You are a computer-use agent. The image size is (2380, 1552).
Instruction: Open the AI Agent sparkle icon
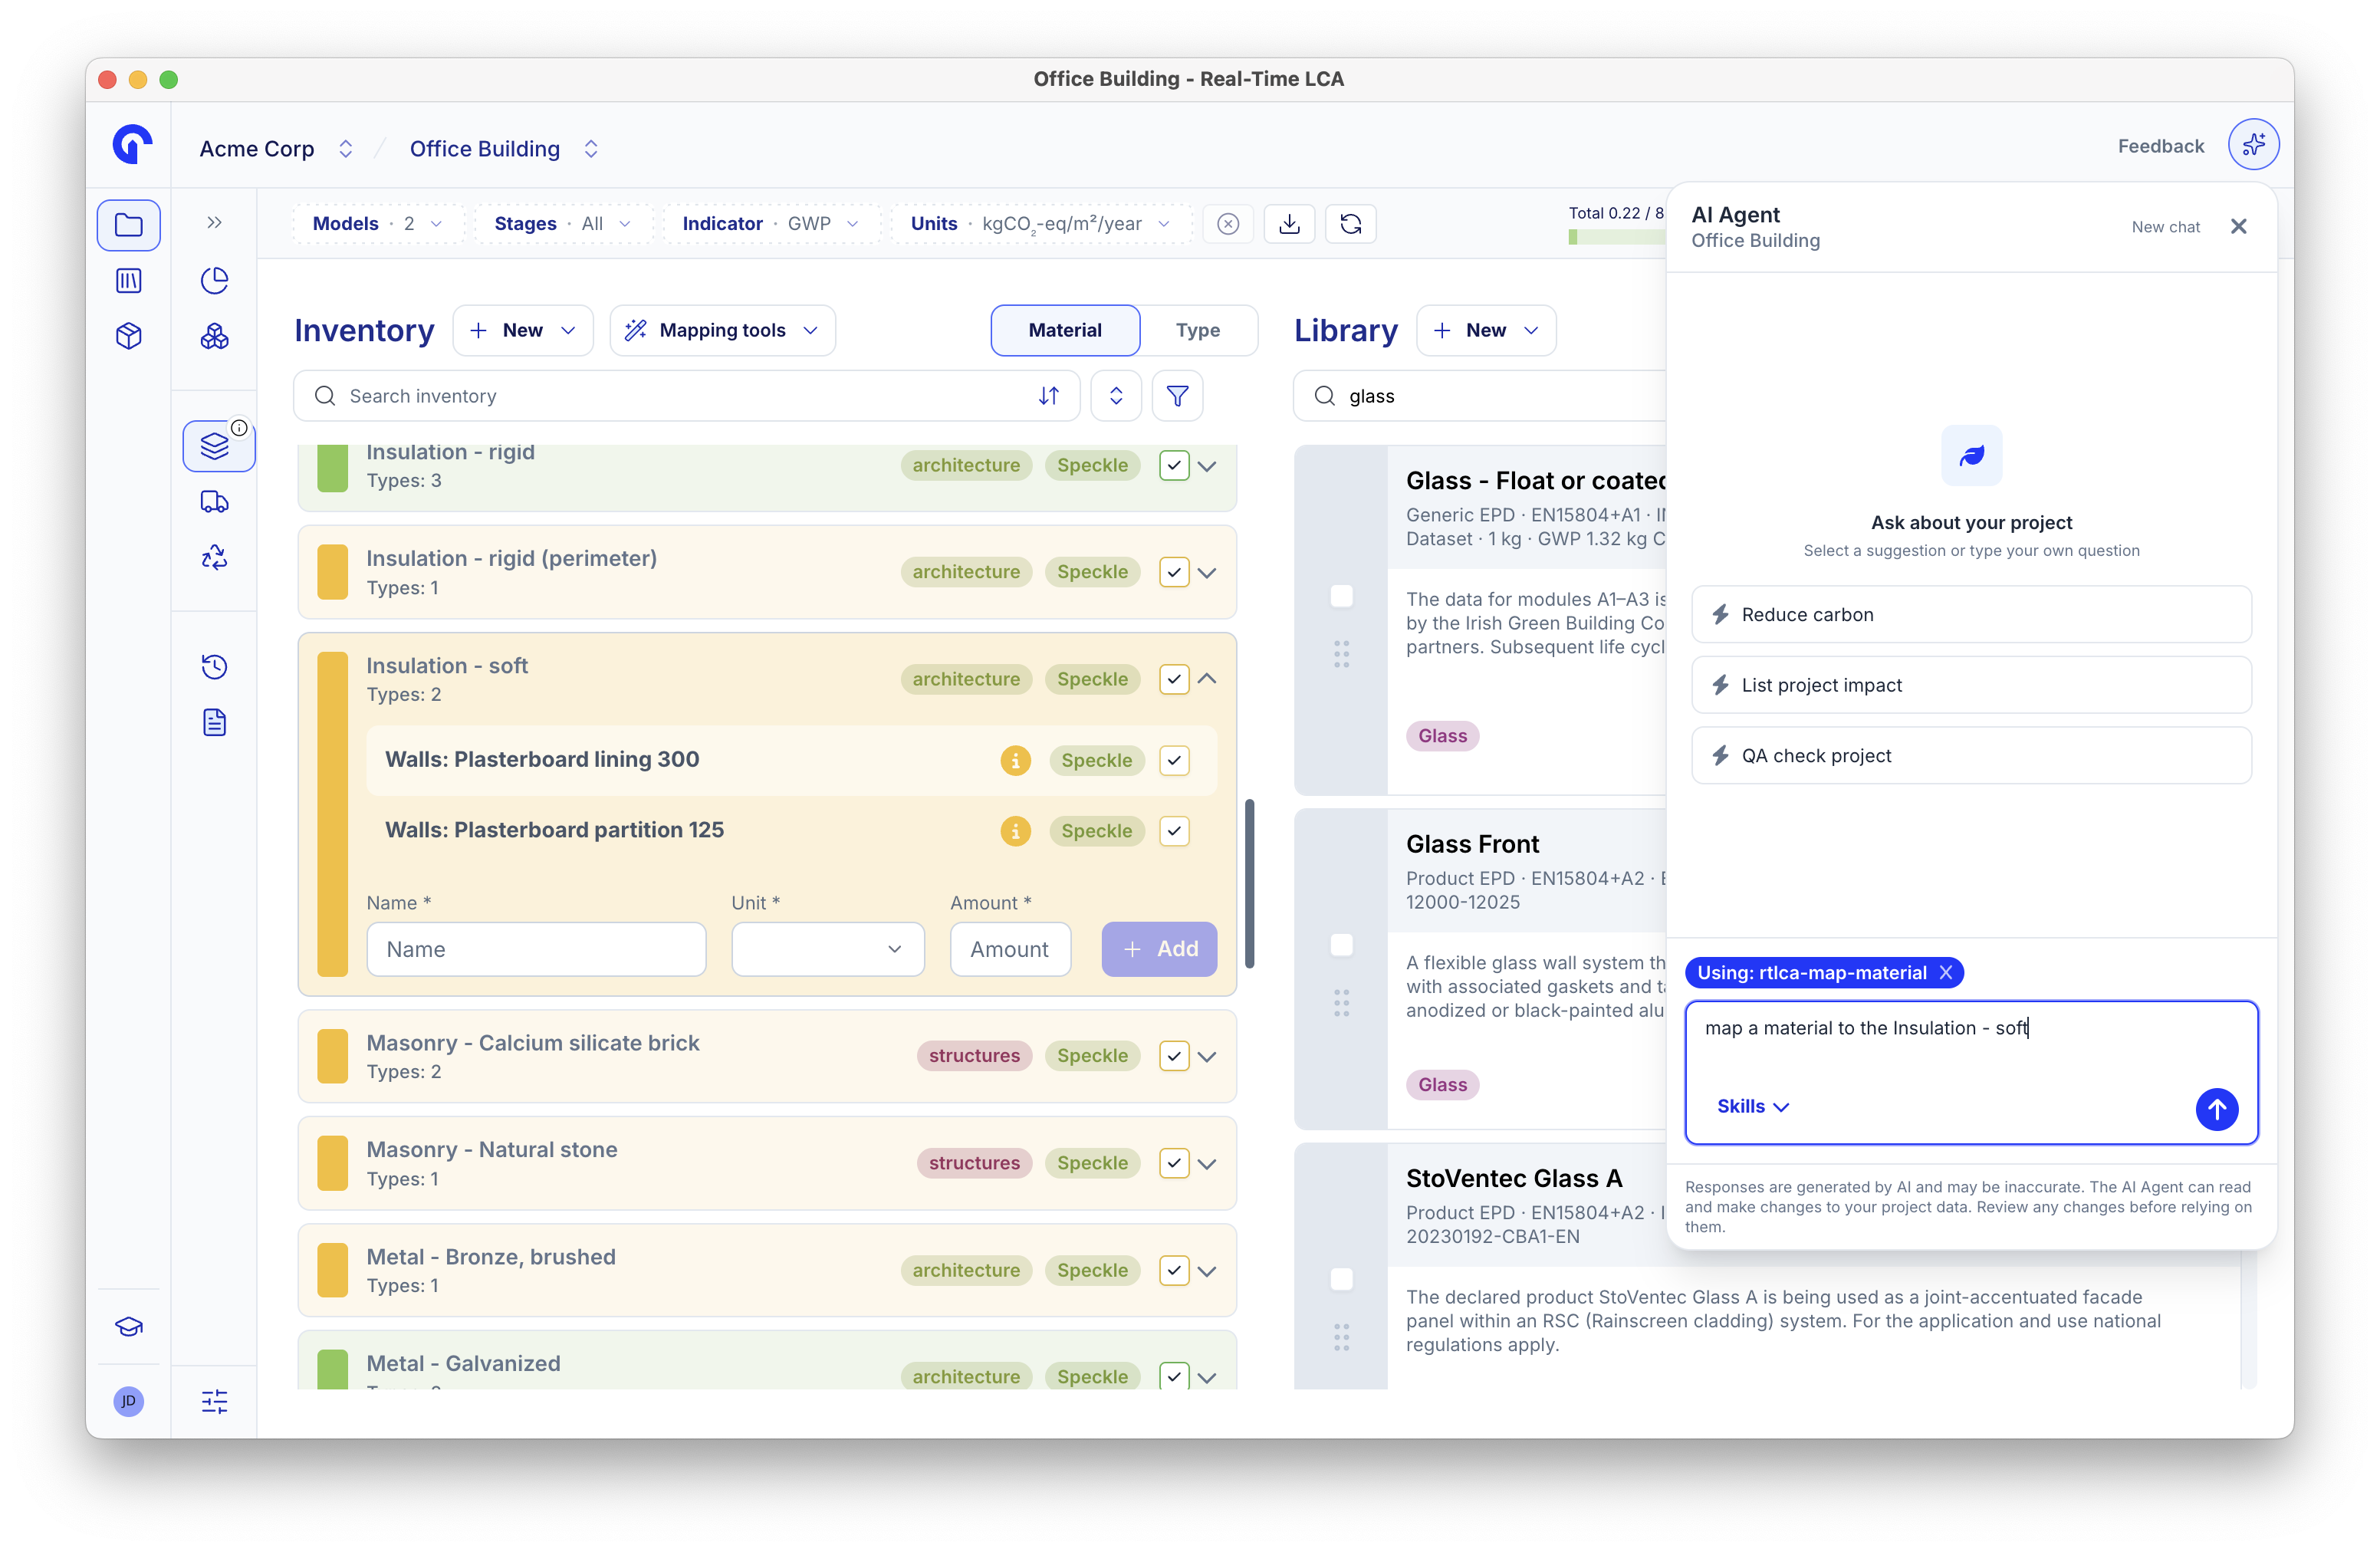tap(2253, 146)
